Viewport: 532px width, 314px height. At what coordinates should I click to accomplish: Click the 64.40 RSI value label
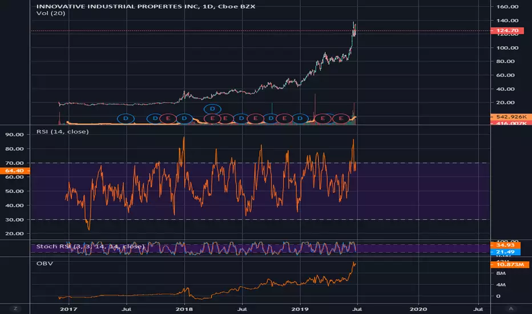[15, 171]
